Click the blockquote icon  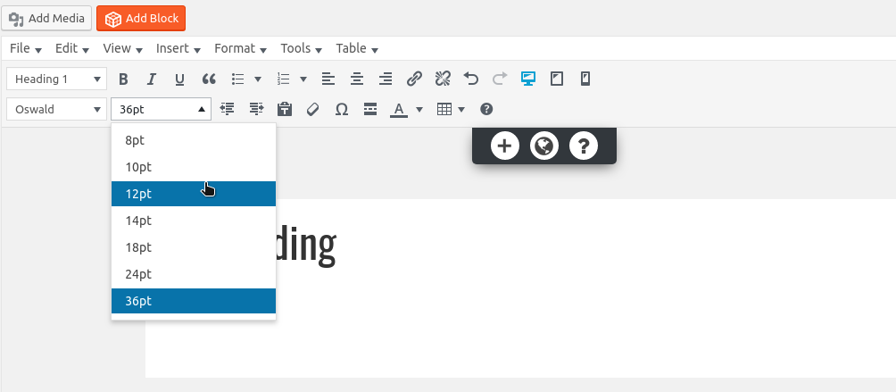209,79
